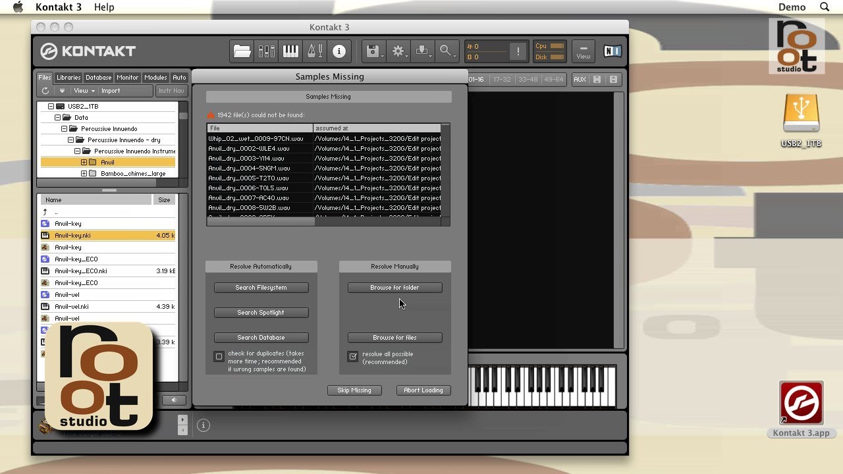The height and width of the screenshot is (474, 843).
Task: Toggle the browser folder icon in the toolbar
Action: pyautogui.click(x=242, y=51)
